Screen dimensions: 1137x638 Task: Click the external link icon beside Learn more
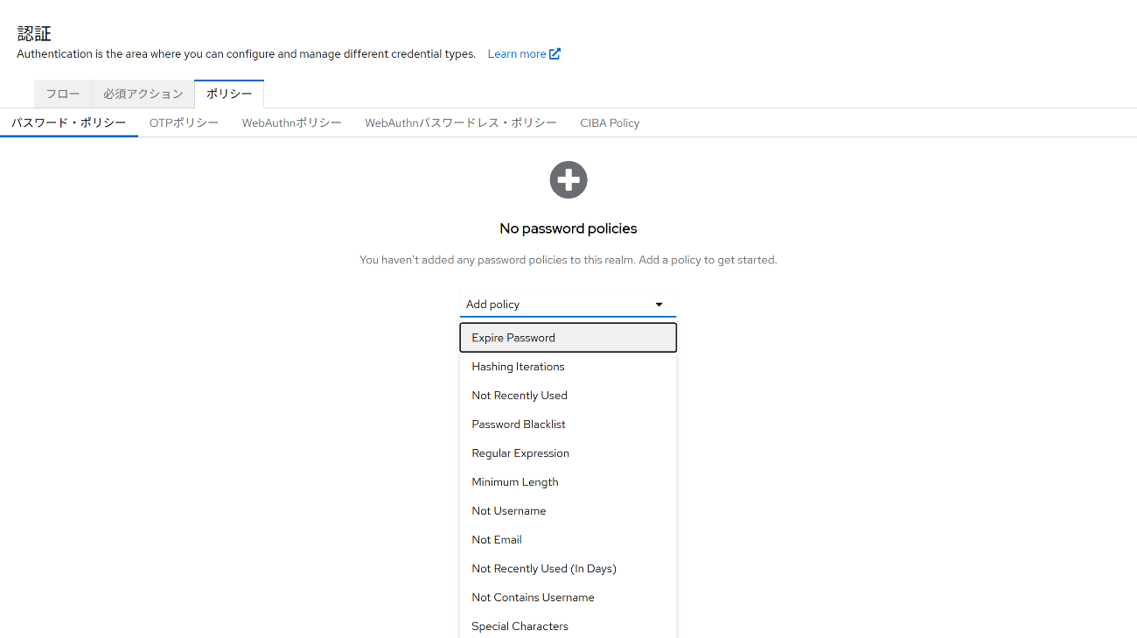tap(555, 53)
